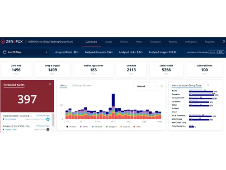Open the Deep & Digital 1499 card

point(52,69)
